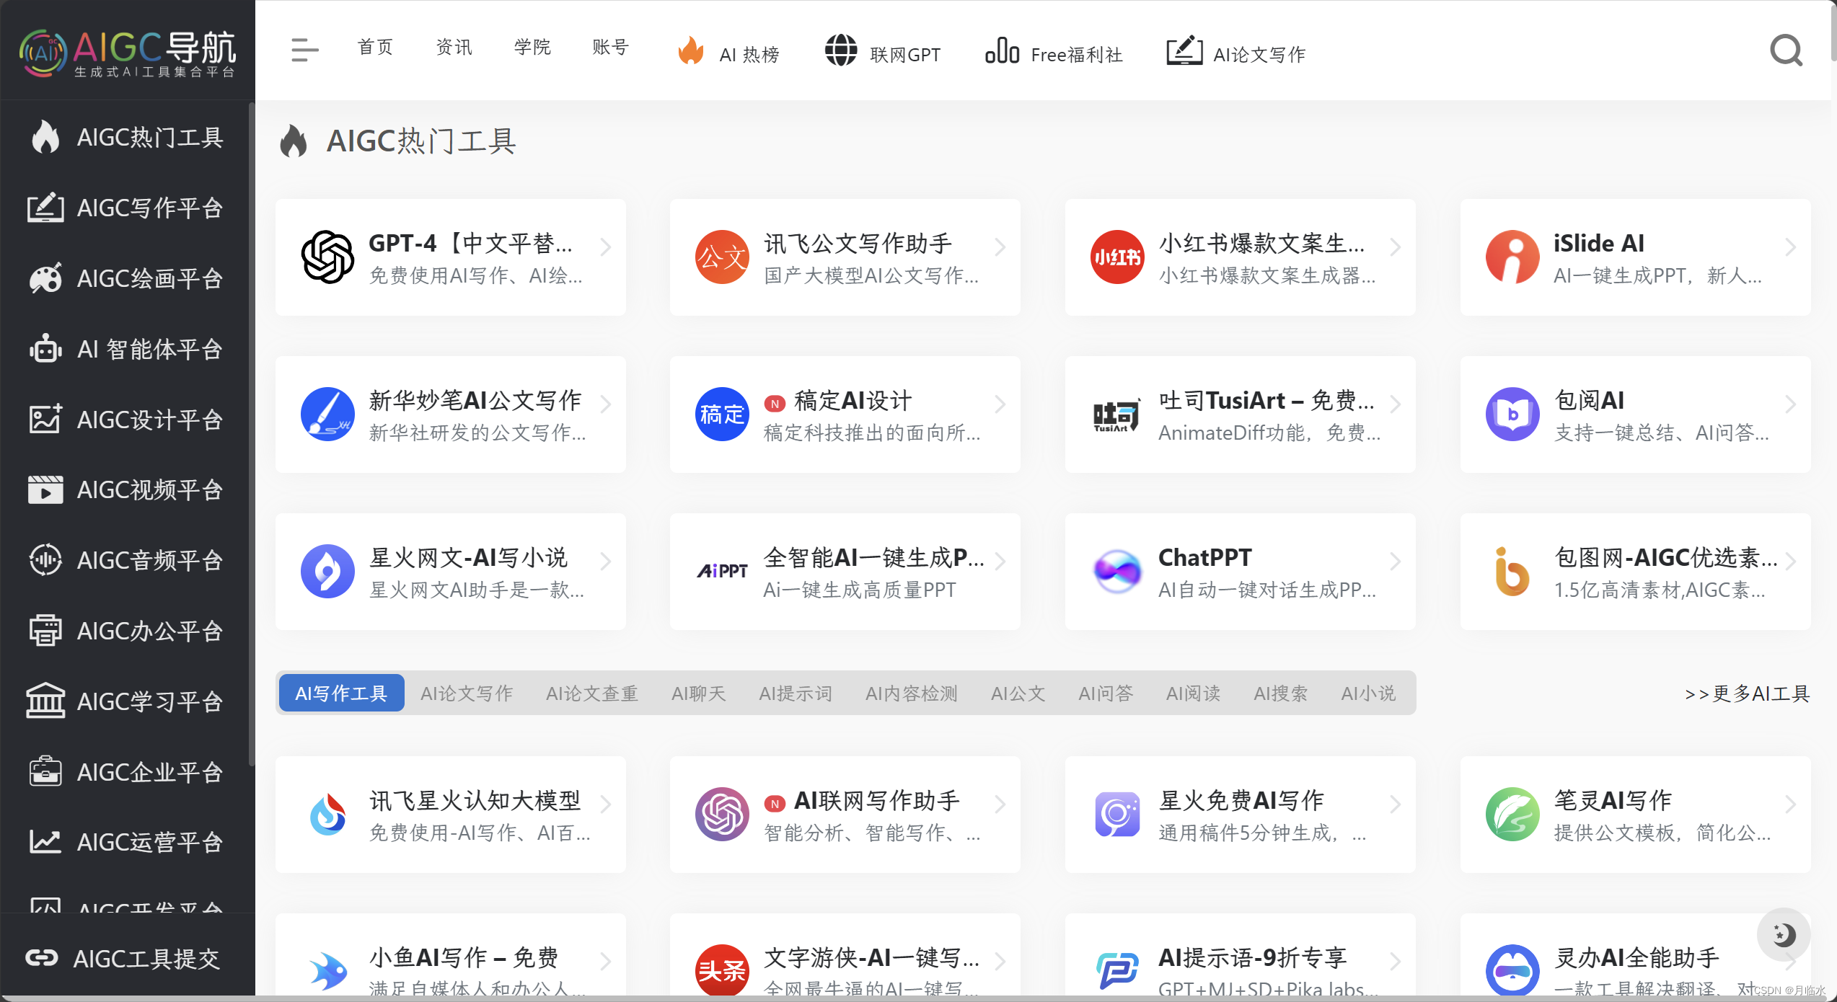Open the 笔灵AI写作 card title

(x=1613, y=800)
